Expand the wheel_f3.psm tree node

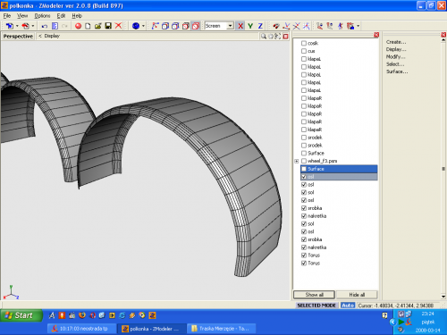coord(297,161)
